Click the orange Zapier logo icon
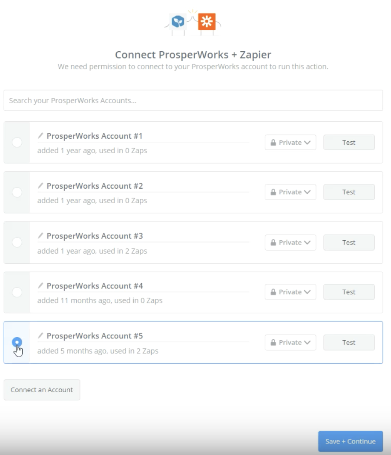Screen dimensions: 391x455 coord(207,21)
